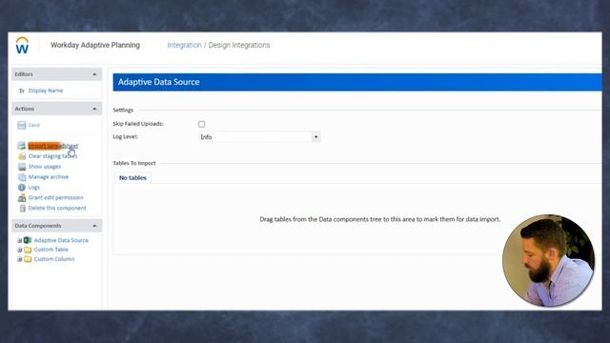Click the Adaptive Data Source header bar
Screen dimensions: 610x343
tap(357, 82)
